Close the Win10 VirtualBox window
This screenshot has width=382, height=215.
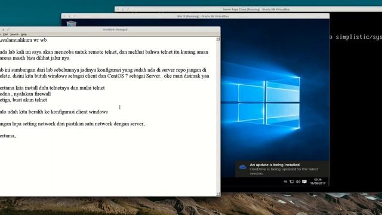64,16
